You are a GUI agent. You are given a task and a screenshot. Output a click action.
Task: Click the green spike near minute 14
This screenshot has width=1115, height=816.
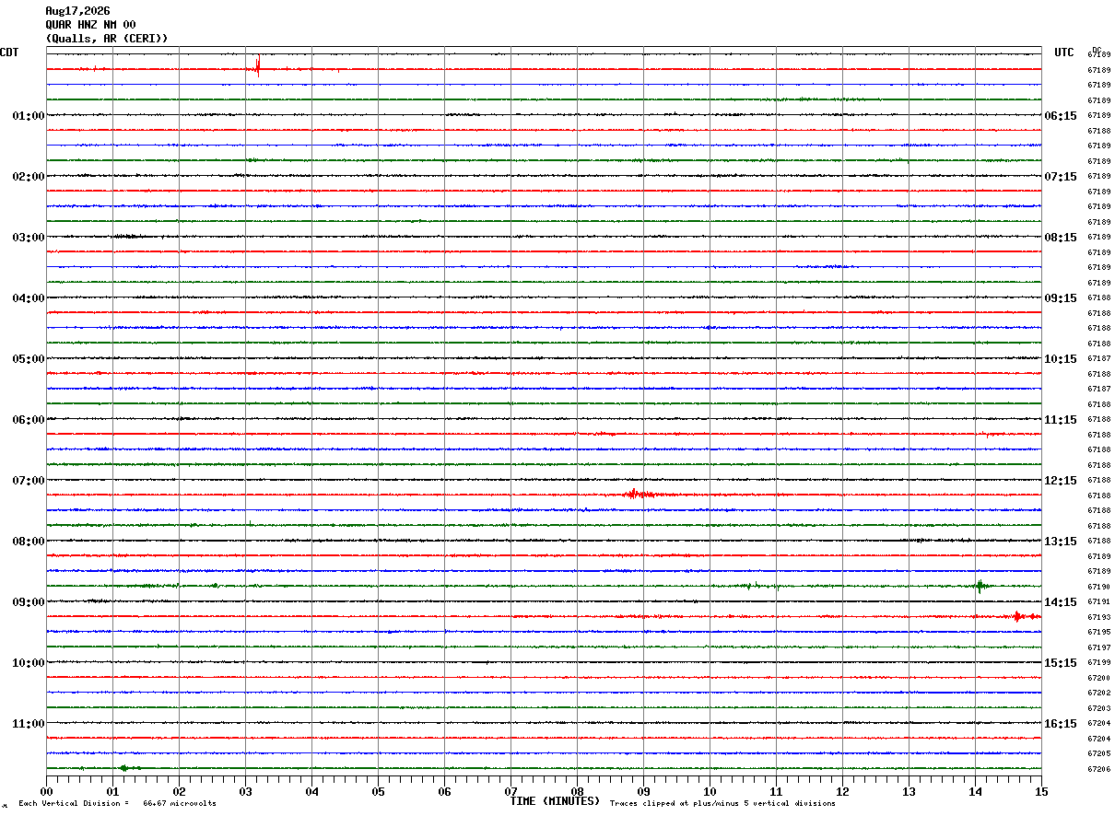(980, 586)
